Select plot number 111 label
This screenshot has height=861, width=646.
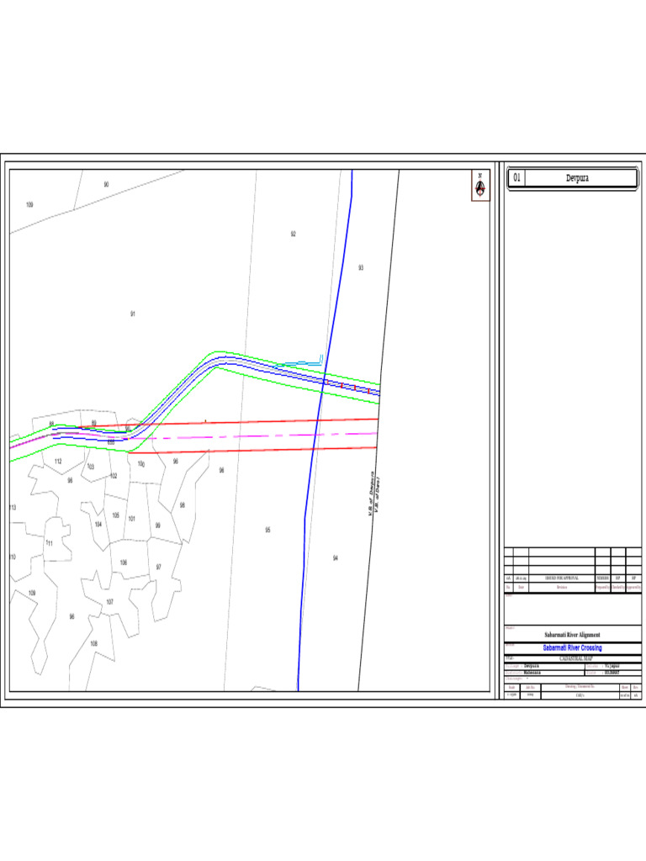pyautogui.click(x=50, y=543)
